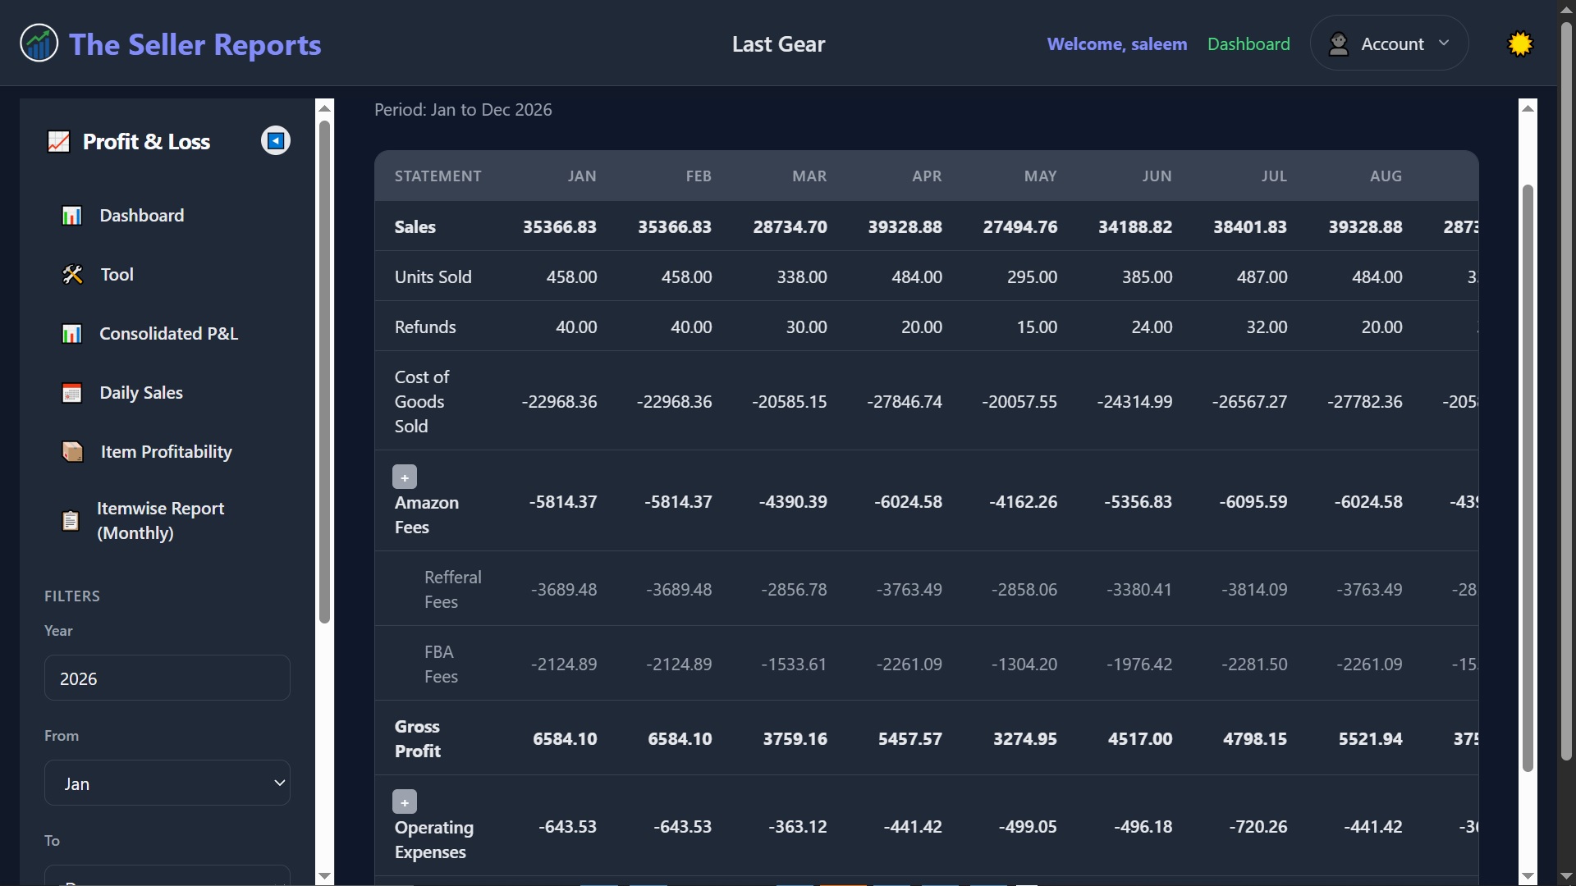Expand Amazon Fees with the plus button

[405, 477]
